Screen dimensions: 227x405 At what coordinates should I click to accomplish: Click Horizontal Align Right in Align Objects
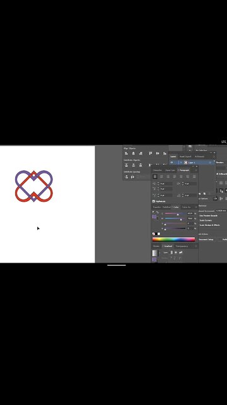pos(141,153)
